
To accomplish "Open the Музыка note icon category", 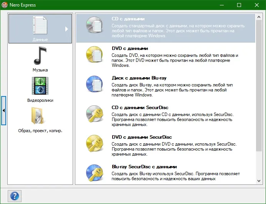I will coord(40,56).
